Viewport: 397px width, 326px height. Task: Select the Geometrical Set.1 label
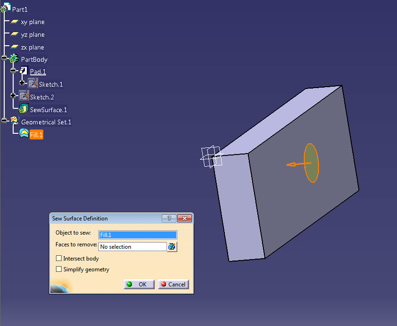(46, 122)
